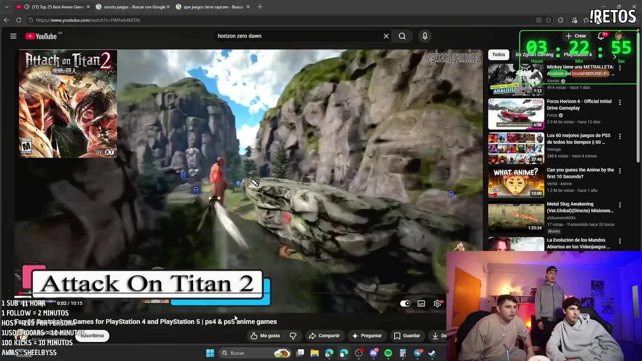Like the video with Me gusta
Viewport: 642px width, 361px height.
coord(265,335)
